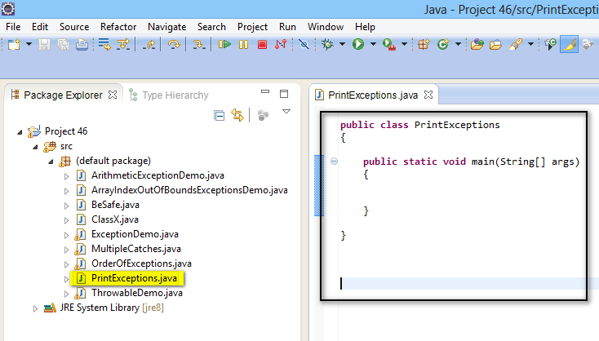This screenshot has height=341, width=599.
Task: Open the Refactor menu
Action: click(118, 27)
